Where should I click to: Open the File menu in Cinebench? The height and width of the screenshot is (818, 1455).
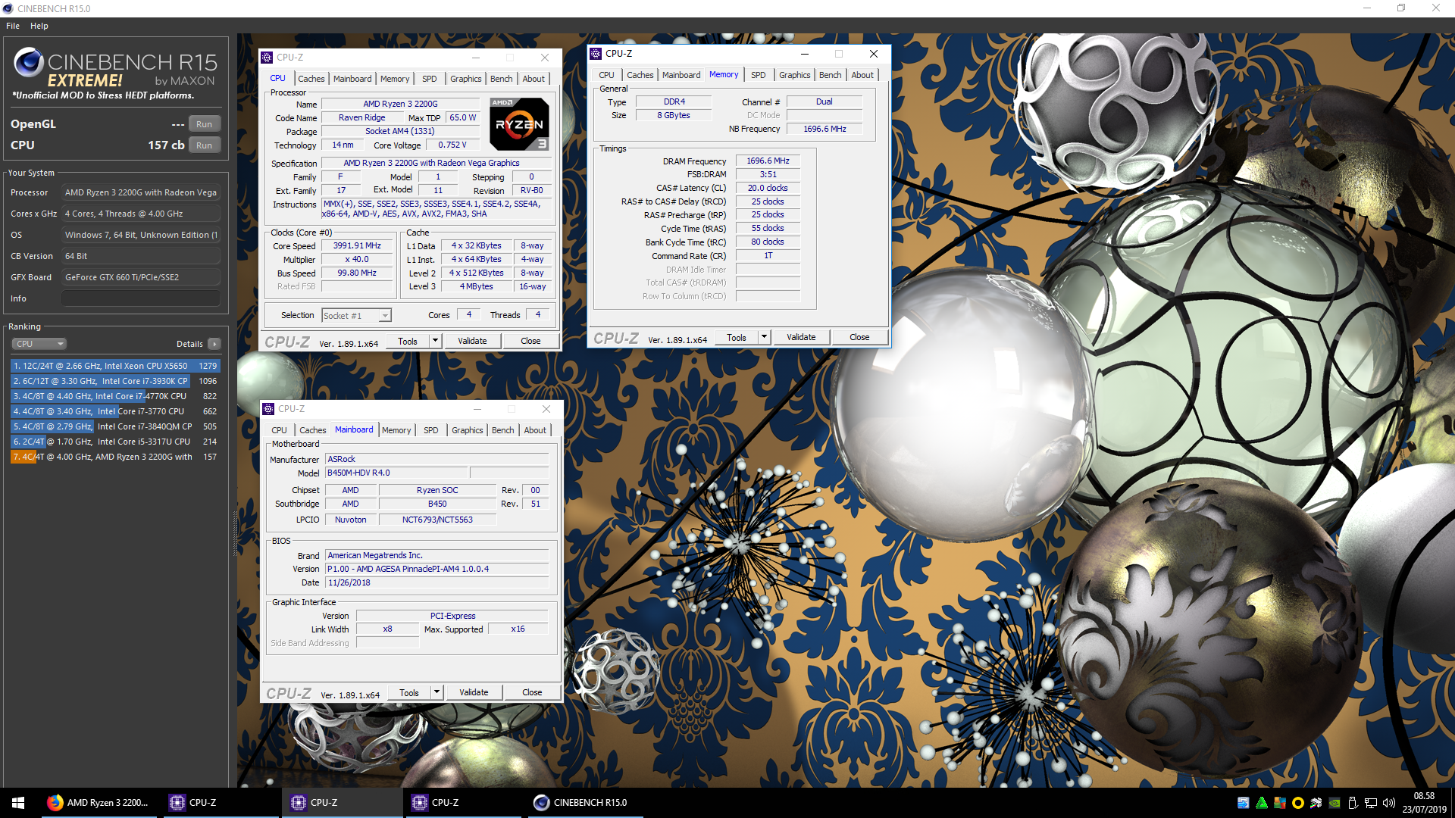[x=13, y=26]
